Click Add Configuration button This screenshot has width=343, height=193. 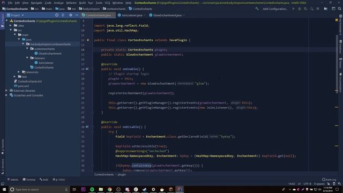click(275, 9)
